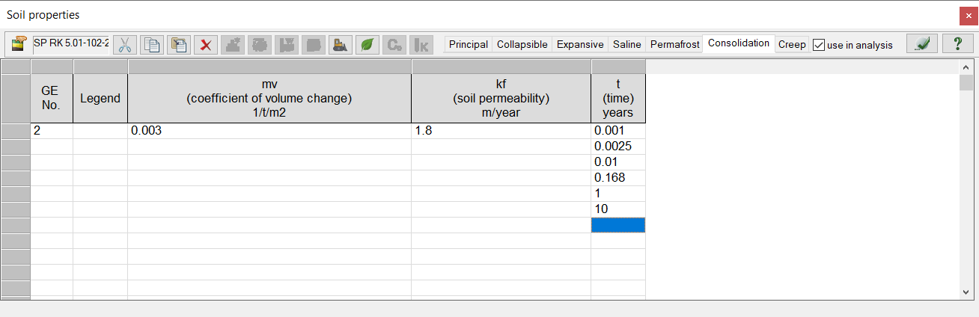Toggle the 'use in analysis' checkbox

[x=819, y=45]
